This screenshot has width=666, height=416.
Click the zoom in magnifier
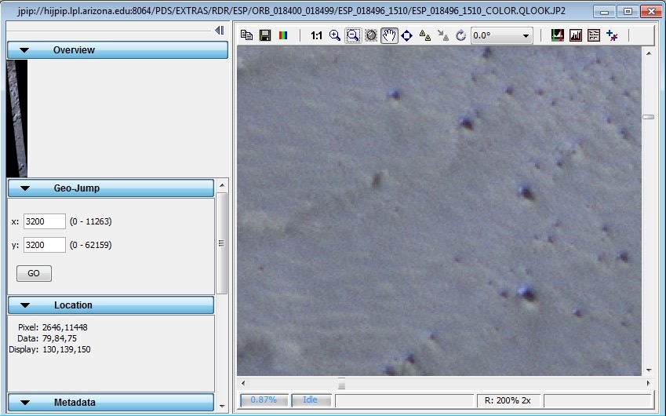(x=335, y=35)
